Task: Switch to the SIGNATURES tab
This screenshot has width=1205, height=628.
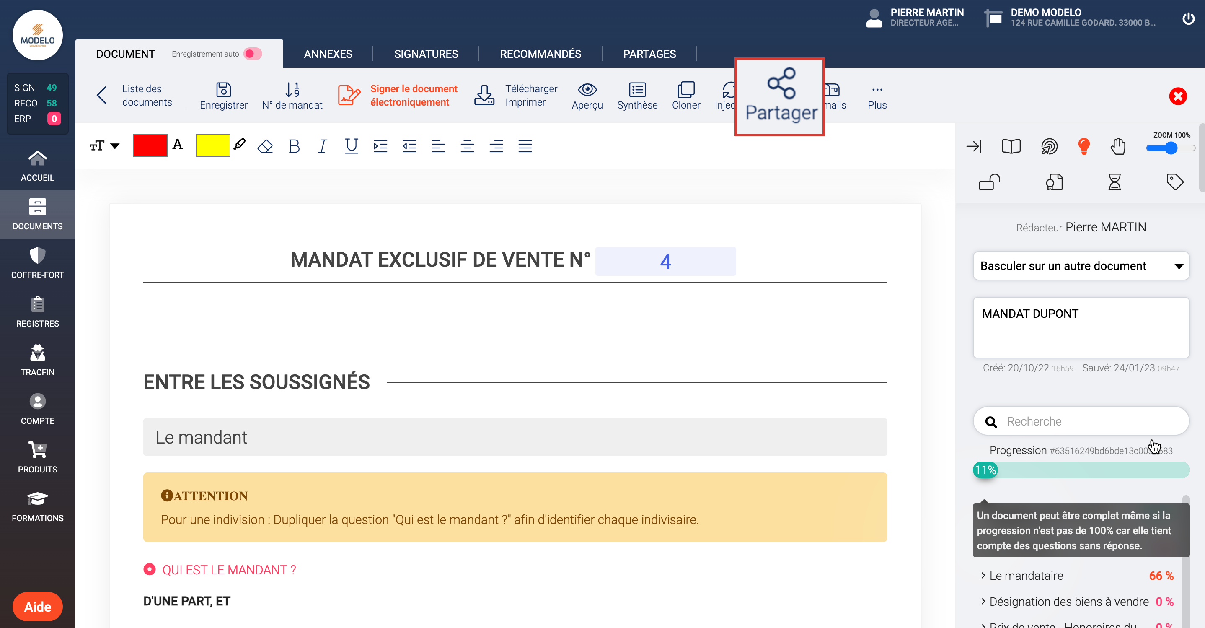Action: point(426,54)
